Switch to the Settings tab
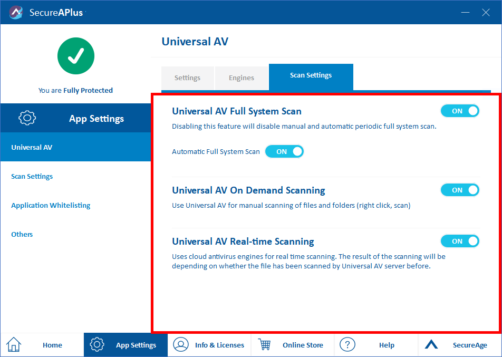The height and width of the screenshot is (357, 502). 187,78
